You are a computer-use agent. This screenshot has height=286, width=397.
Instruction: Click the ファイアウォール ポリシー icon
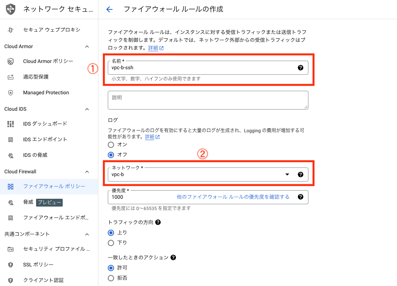pyautogui.click(x=10, y=187)
